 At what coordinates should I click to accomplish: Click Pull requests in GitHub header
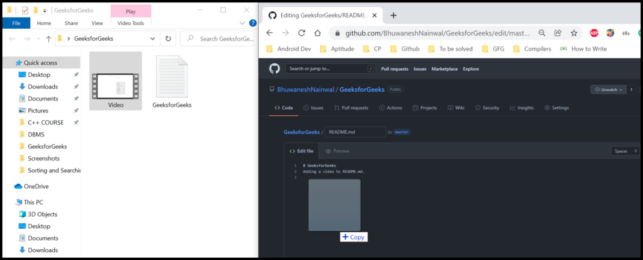[x=395, y=69]
